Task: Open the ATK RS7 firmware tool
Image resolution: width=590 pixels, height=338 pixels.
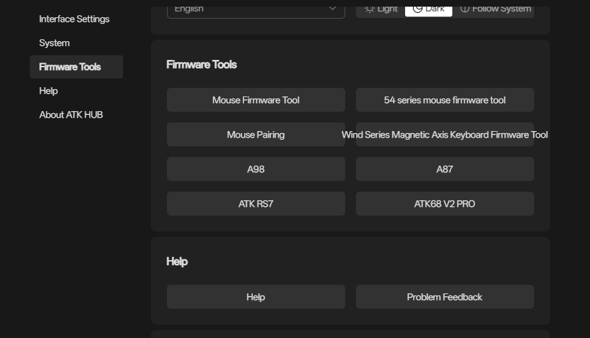Action: click(x=256, y=204)
